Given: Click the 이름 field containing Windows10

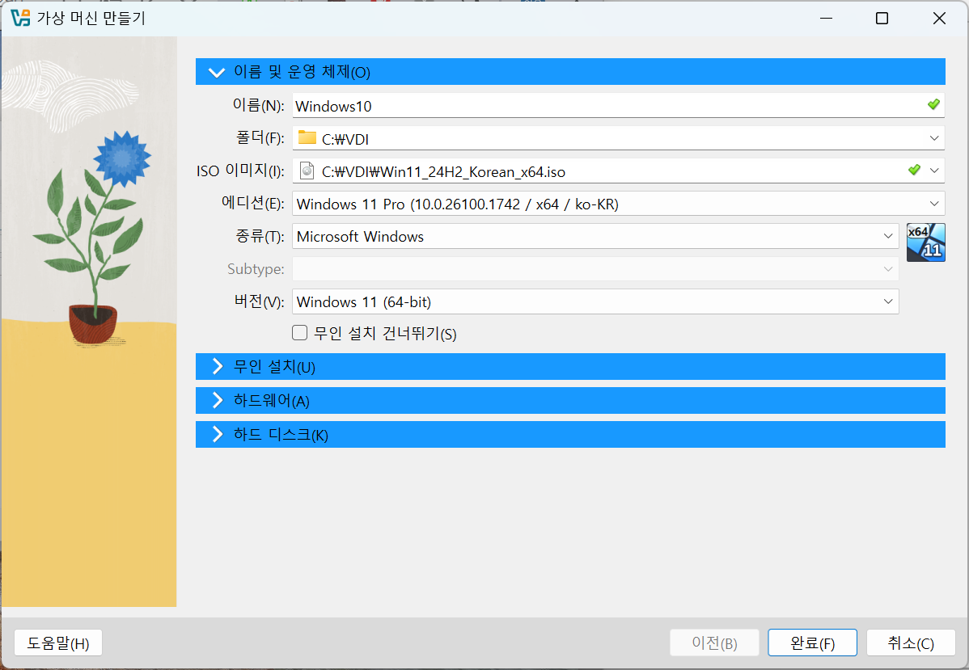Looking at the screenshot, I should click(x=619, y=106).
